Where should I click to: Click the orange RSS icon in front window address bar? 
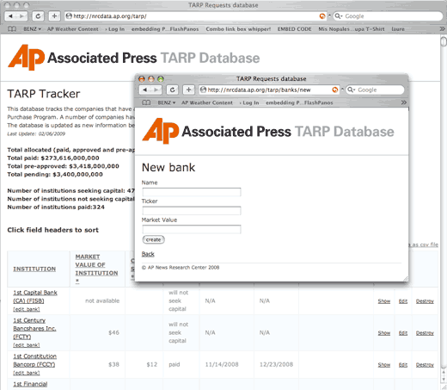pos(334,90)
